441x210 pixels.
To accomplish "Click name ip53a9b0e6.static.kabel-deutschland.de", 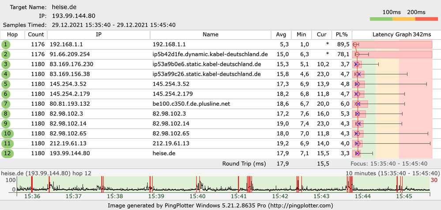I will point(207,64).
